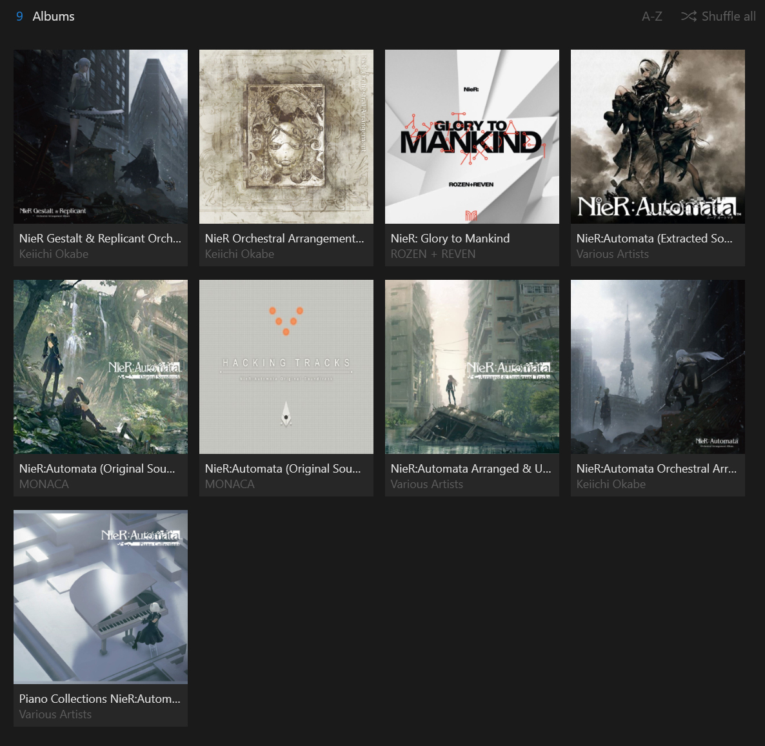Open the A-Z sort order dropdown
This screenshot has height=746, width=765.
click(x=652, y=17)
